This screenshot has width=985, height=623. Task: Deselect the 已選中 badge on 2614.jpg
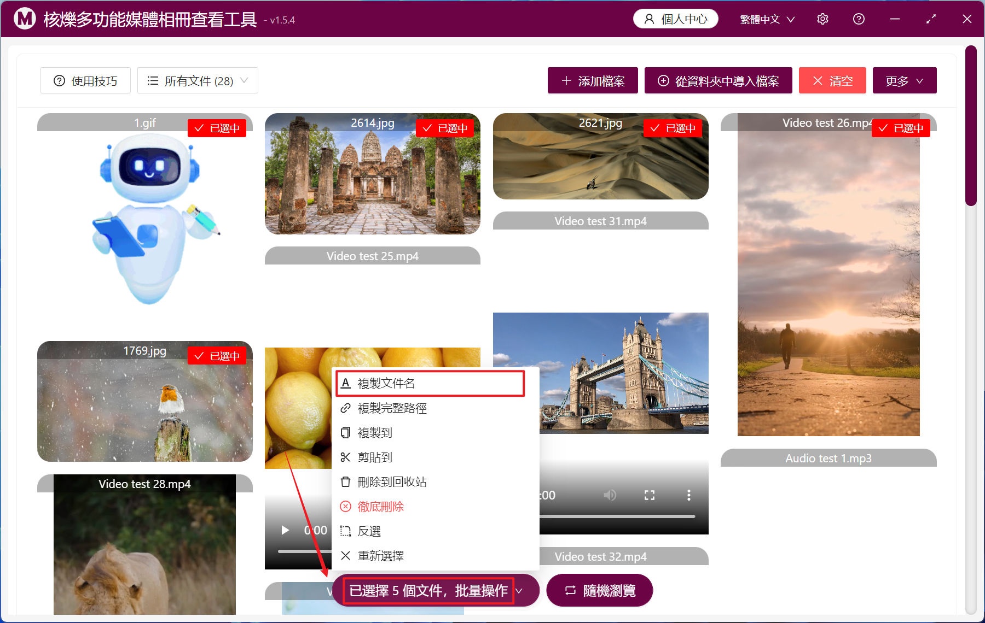[x=445, y=128]
